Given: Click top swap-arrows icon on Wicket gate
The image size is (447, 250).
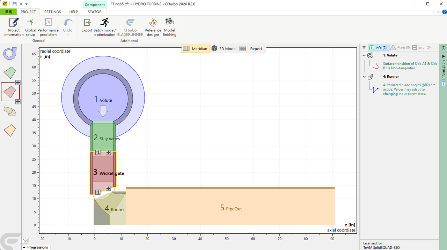Looking at the screenshot, I should pos(98,152).
